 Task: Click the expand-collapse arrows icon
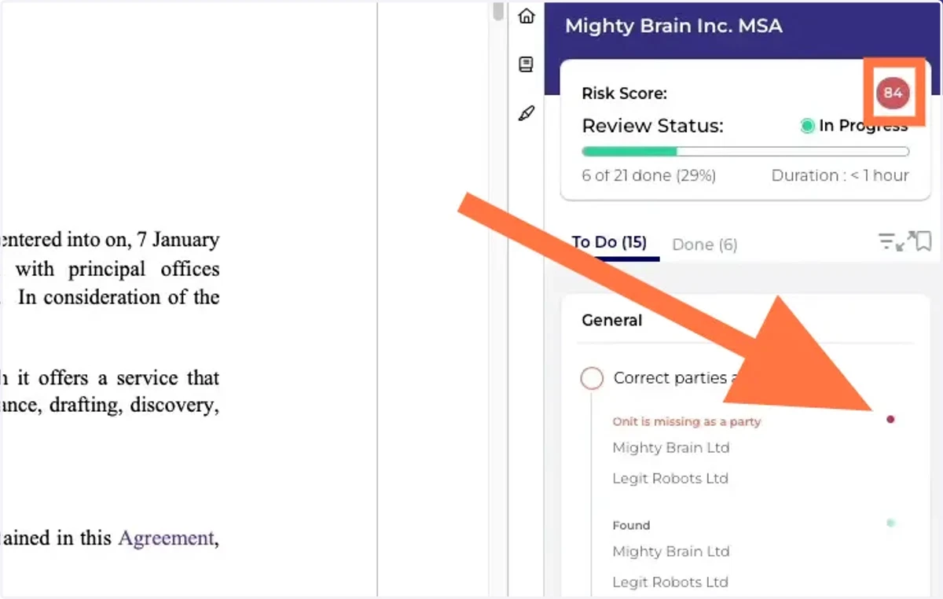pyautogui.click(x=904, y=241)
